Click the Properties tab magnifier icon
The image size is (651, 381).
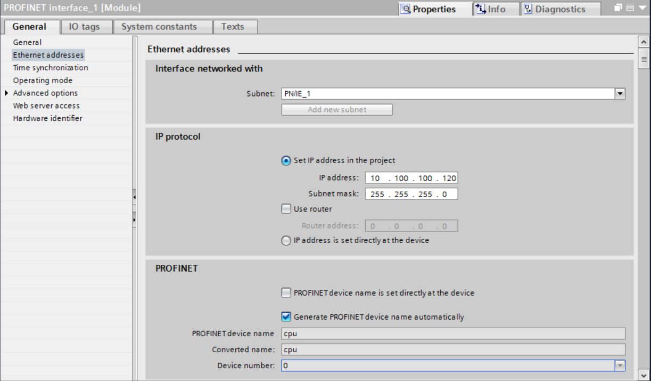[406, 9]
